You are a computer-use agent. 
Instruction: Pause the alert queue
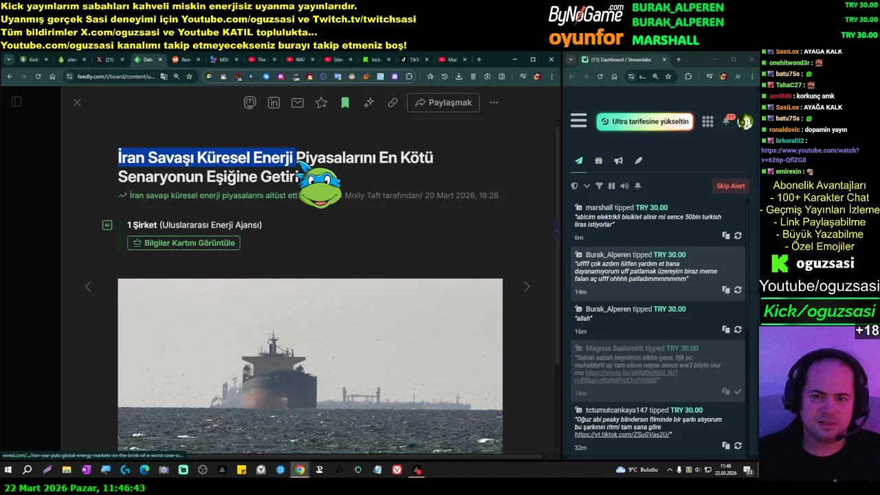point(611,186)
